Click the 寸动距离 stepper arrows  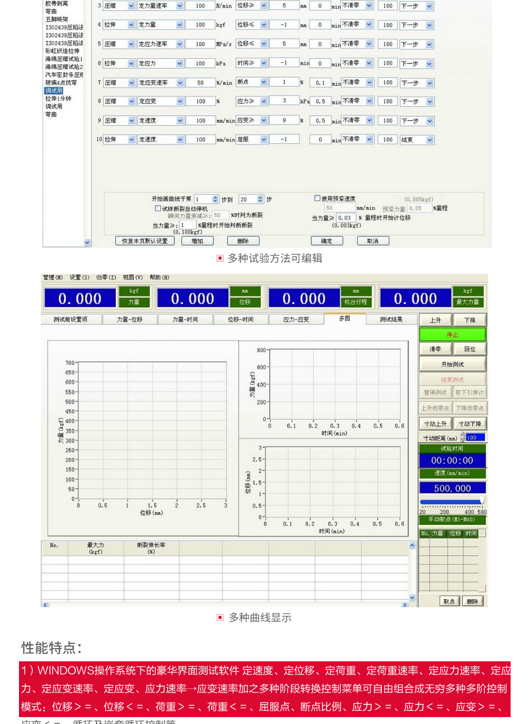(x=462, y=438)
